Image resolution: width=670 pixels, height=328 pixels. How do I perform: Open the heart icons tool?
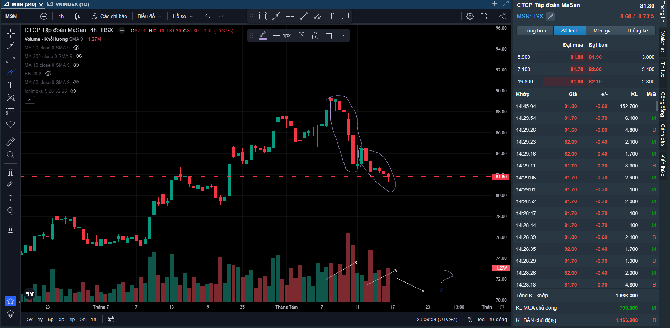10,124
